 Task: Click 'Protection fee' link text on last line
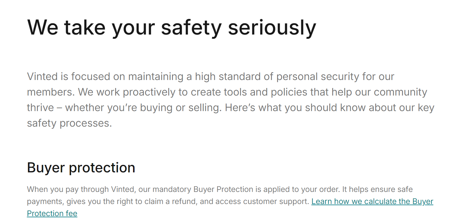52,214
